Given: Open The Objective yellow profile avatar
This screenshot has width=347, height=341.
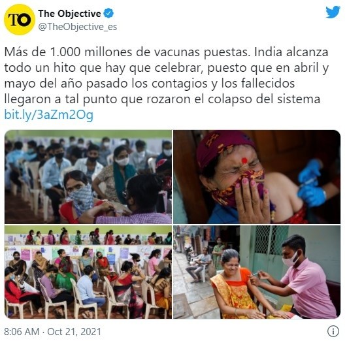Looking at the screenshot, I should click(x=20, y=20).
